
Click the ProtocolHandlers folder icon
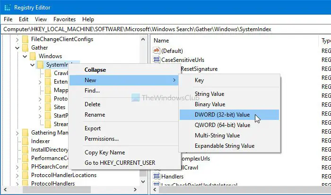point(26,183)
